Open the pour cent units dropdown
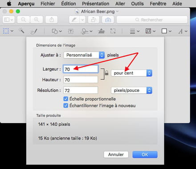The image size is (196, 169). (x=131, y=73)
